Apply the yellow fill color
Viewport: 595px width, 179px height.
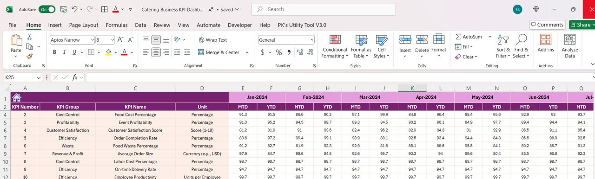108,52
